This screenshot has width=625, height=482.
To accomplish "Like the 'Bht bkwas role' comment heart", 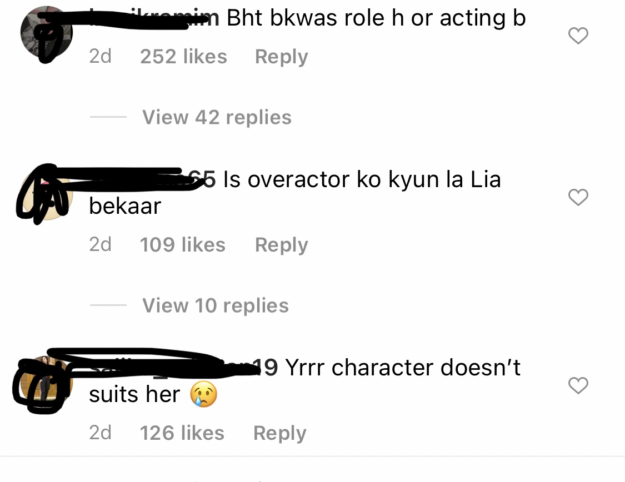I will click(x=578, y=36).
